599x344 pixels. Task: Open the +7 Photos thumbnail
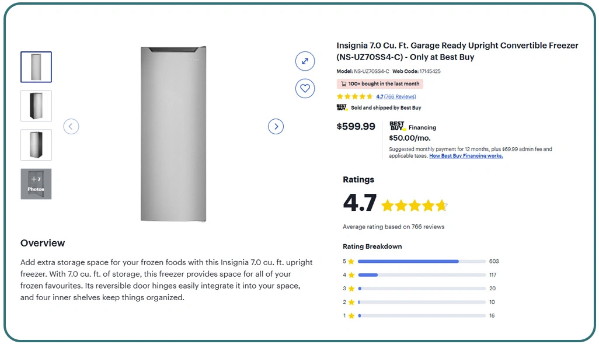(36, 184)
